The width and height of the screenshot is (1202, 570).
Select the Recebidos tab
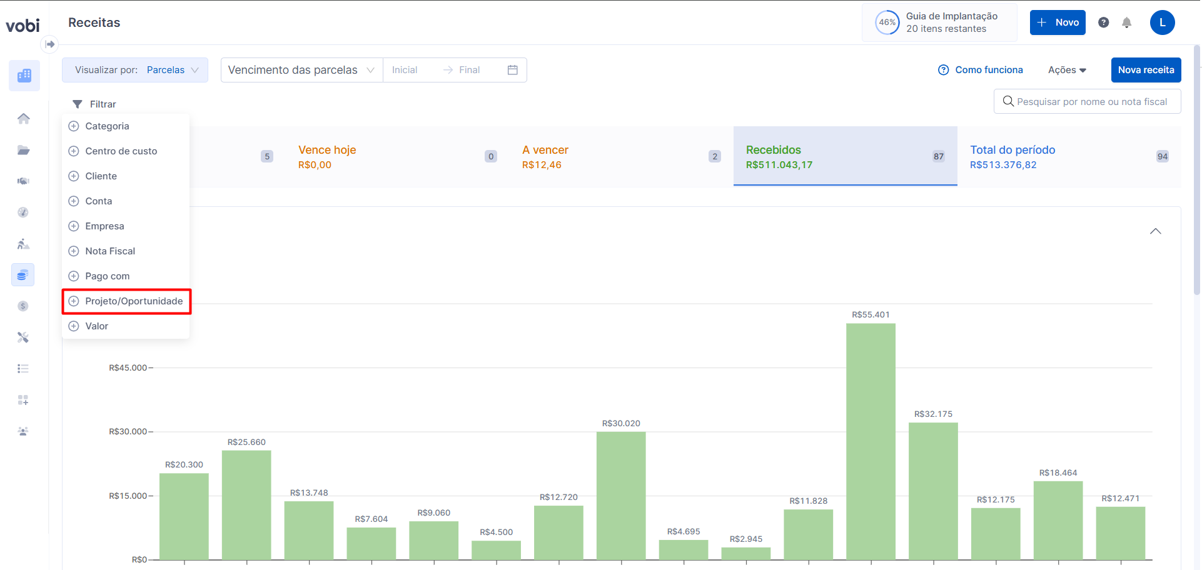tap(844, 156)
